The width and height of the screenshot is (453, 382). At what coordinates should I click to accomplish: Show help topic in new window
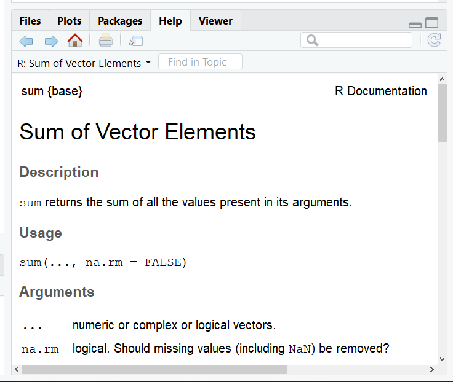(136, 41)
